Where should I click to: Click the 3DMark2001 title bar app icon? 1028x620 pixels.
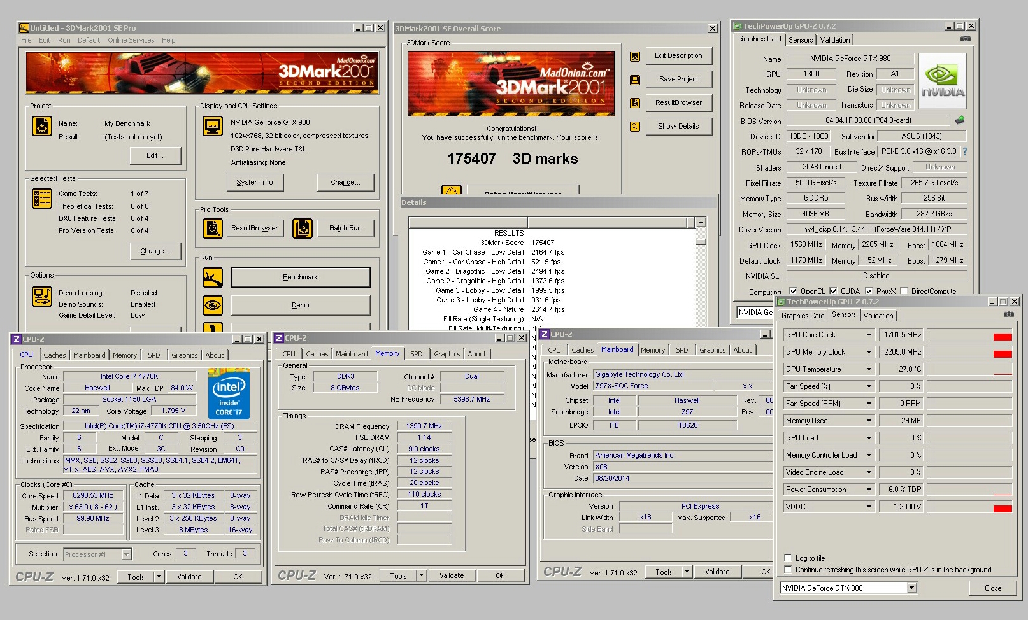pyautogui.click(x=24, y=28)
